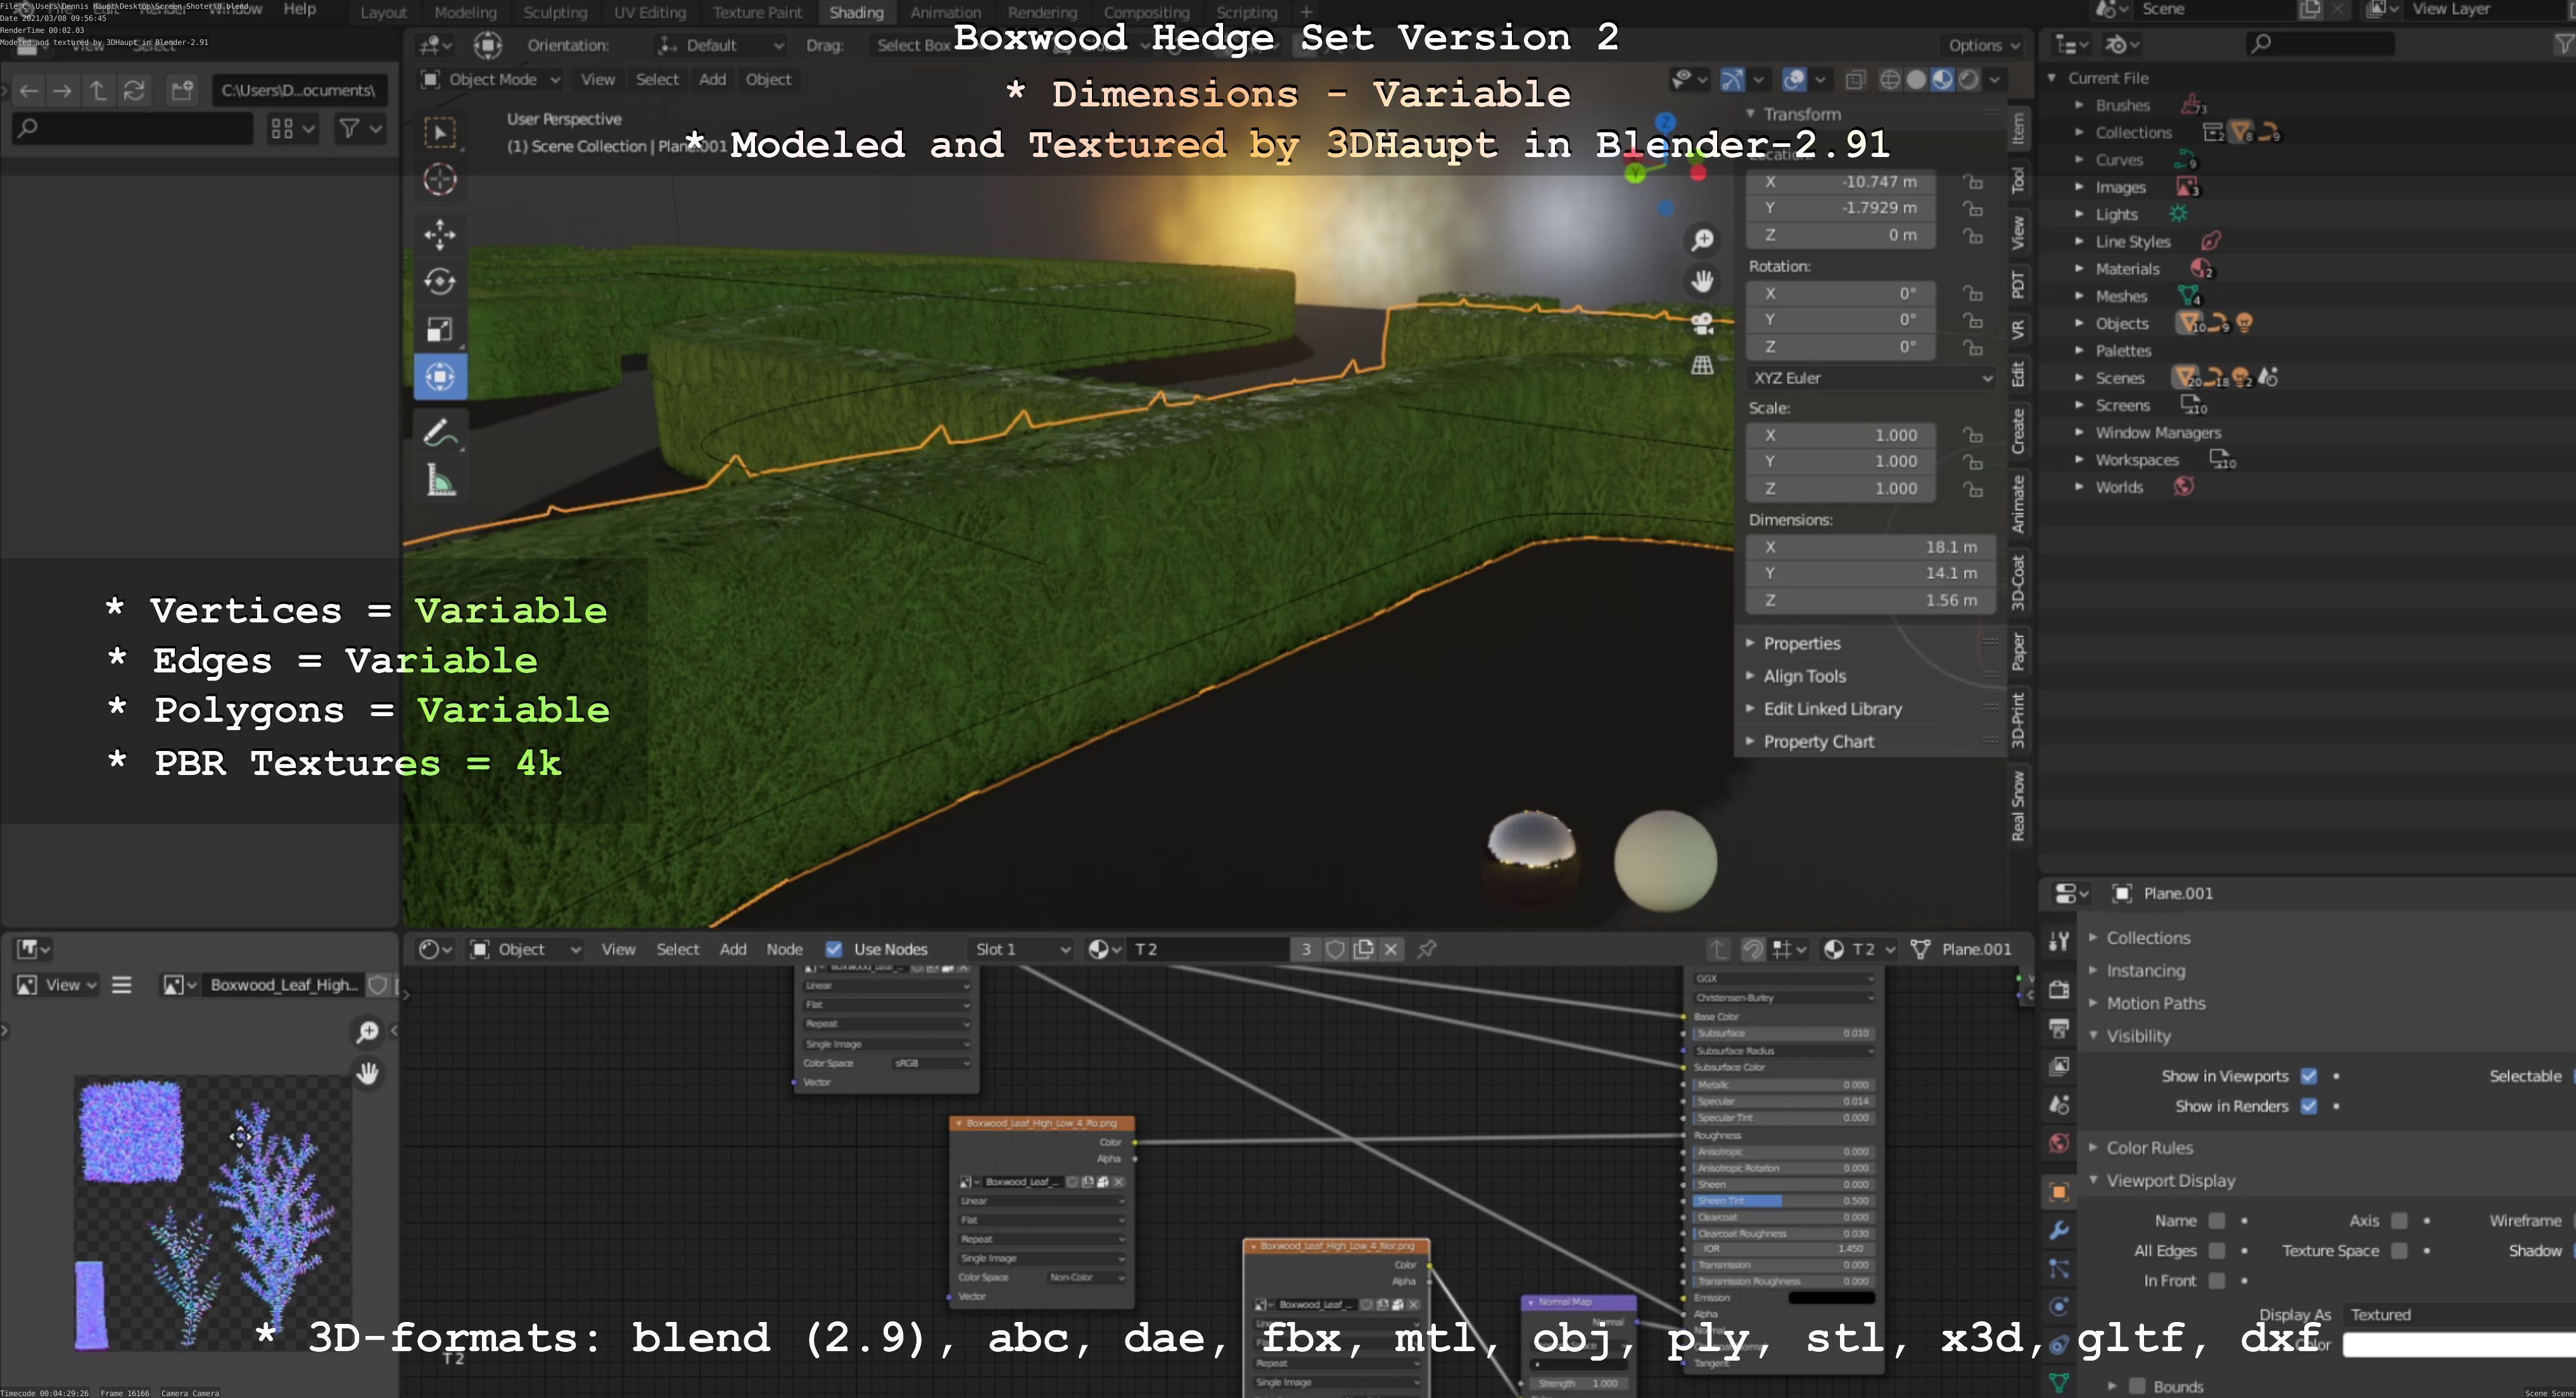2576x1398 pixels.
Task: Unlink material T2 with X button
Action: (1391, 949)
